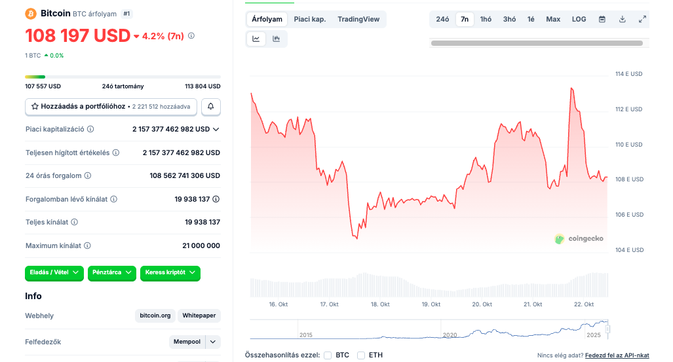Click the horizontal scrollbar above the chart
Screen dimensions: 673x362
tap(536, 43)
